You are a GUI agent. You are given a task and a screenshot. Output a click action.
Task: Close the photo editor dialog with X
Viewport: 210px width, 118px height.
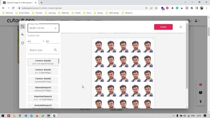(x=180, y=27)
